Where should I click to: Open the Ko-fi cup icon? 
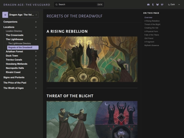pyautogui.click(x=162, y=4)
